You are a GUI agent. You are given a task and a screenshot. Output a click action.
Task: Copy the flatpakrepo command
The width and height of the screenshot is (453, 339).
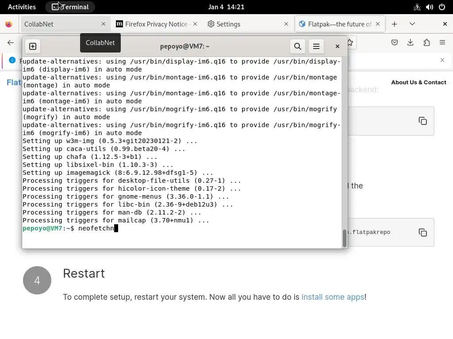pyautogui.click(x=422, y=233)
